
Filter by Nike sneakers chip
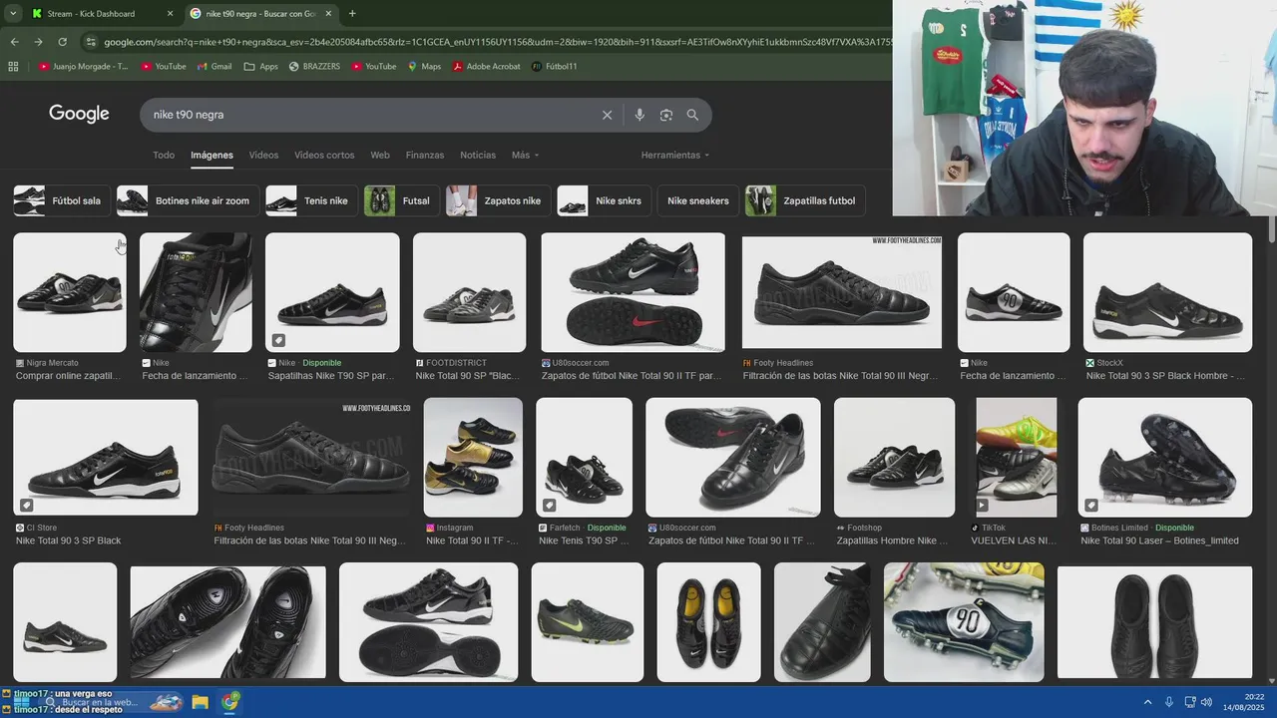(698, 200)
